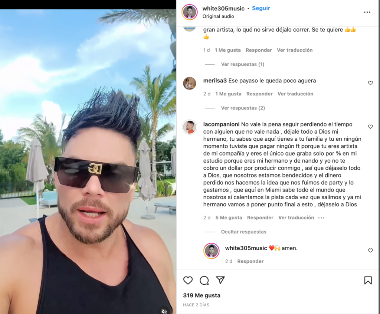Like lacompanioni's comment with its heart
This screenshot has width=380, height=314.
tap(370, 127)
